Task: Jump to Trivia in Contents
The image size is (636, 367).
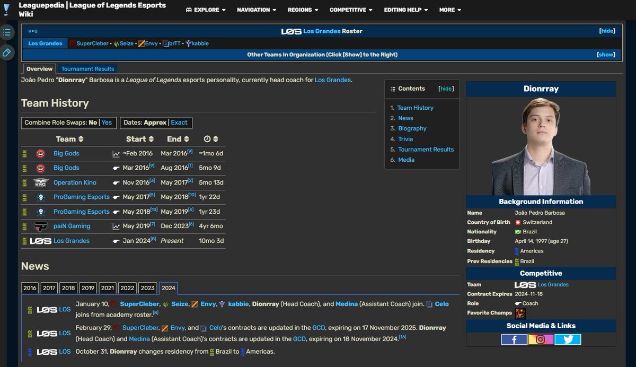Action: pos(405,139)
